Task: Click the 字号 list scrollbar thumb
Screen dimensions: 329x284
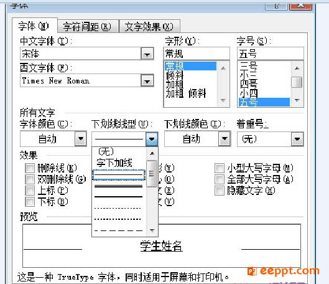Action: coord(297,82)
